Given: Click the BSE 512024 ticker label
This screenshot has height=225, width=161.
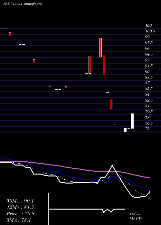Looking at the screenshot, I should [13, 4].
